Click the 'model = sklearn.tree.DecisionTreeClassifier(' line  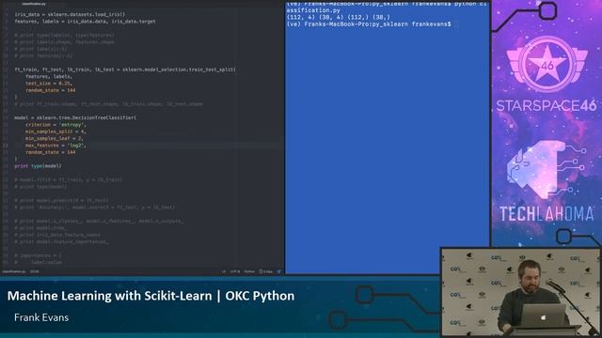click(x=75, y=117)
